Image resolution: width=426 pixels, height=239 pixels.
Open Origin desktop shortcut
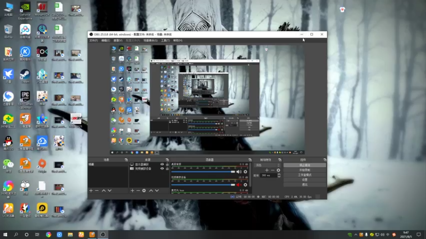coord(42,166)
